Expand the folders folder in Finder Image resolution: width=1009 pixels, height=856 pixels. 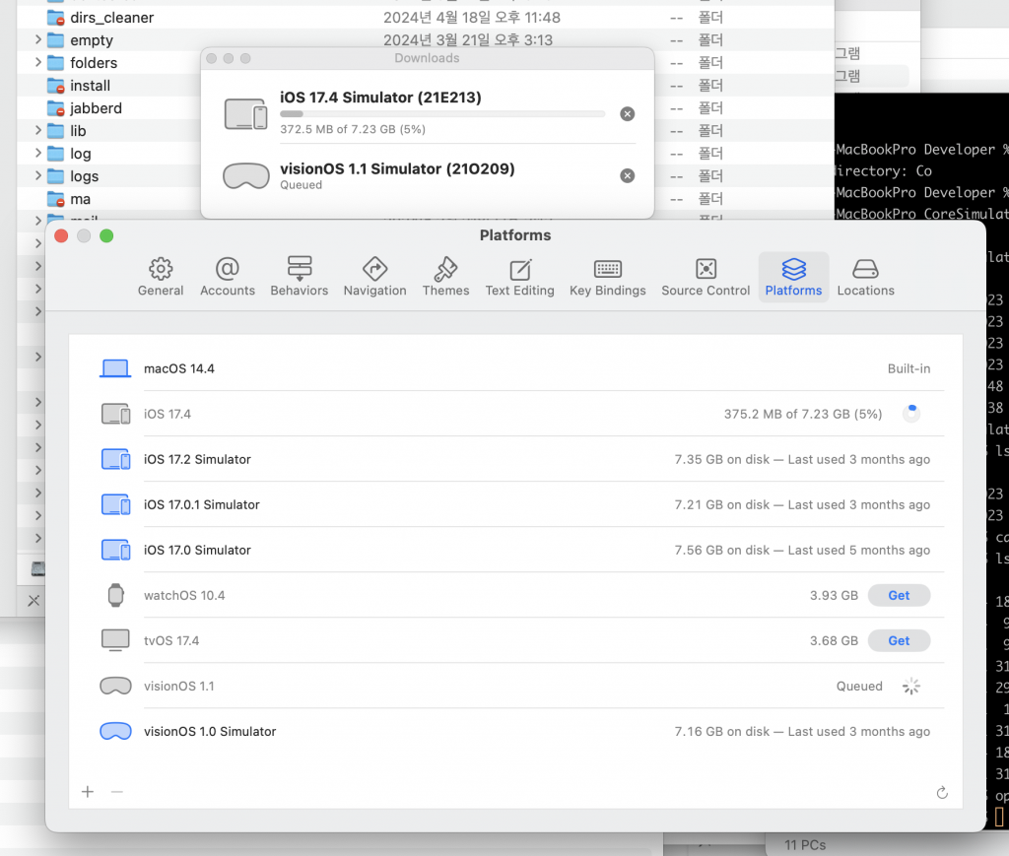coord(38,62)
